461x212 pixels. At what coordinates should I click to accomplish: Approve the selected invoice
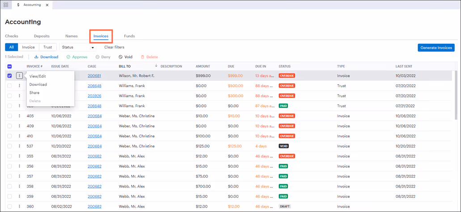pos(77,57)
